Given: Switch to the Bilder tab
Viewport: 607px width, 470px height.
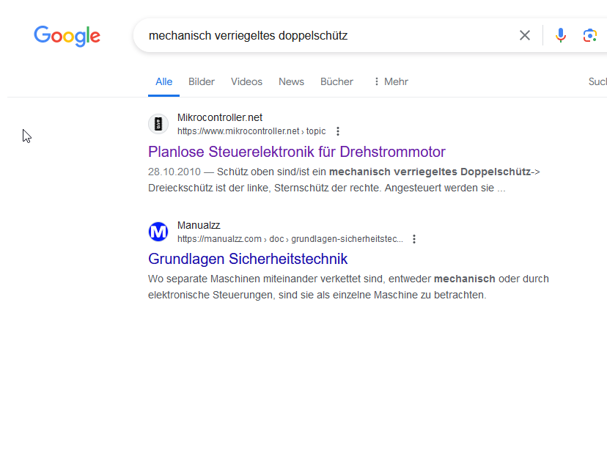Looking at the screenshot, I should click(202, 81).
